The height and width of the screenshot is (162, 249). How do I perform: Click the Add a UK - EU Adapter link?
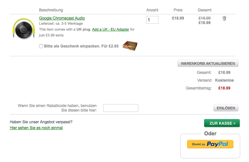coord(111,29)
